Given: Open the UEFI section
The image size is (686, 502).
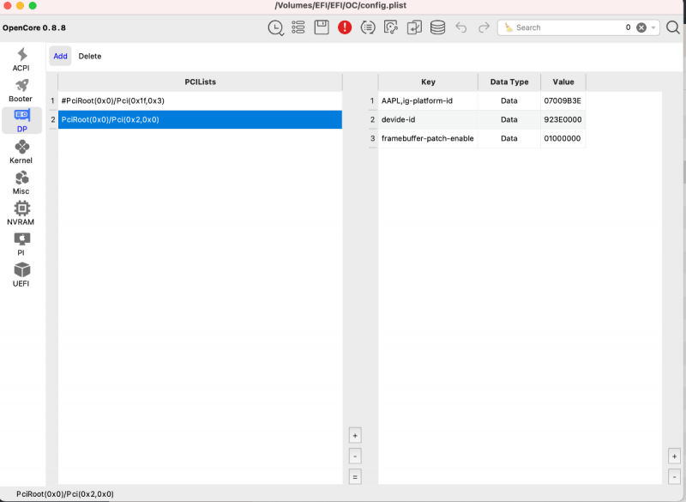Looking at the screenshot, I should 21,275.
